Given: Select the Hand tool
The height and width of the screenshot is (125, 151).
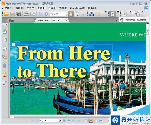Looking at the screenshot, I should (x=71, y=14).
